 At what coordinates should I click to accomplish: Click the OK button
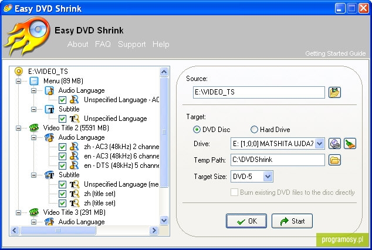click(x=246, y=221)
